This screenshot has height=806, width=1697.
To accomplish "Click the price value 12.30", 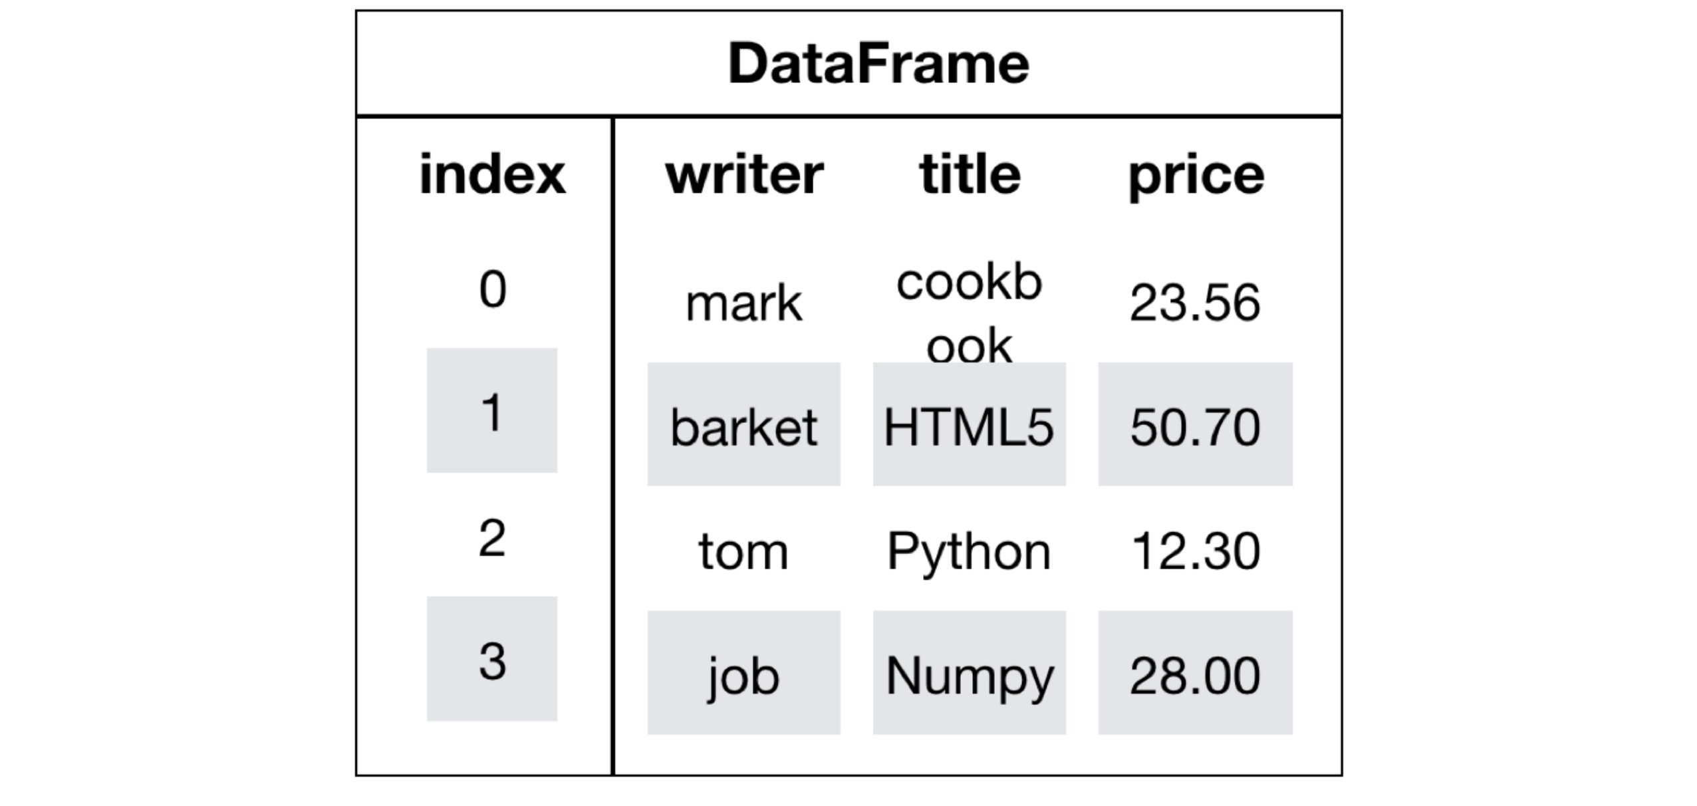I will click(x=1195, y=551).
